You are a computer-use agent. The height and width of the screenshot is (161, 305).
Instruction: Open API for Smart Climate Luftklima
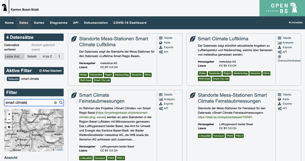click(x=282, y=52)
